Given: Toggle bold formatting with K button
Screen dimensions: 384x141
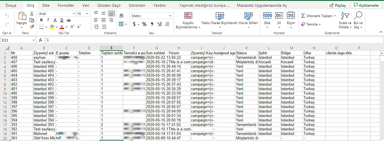Looking at the screenshot, I should coord(42,20).
